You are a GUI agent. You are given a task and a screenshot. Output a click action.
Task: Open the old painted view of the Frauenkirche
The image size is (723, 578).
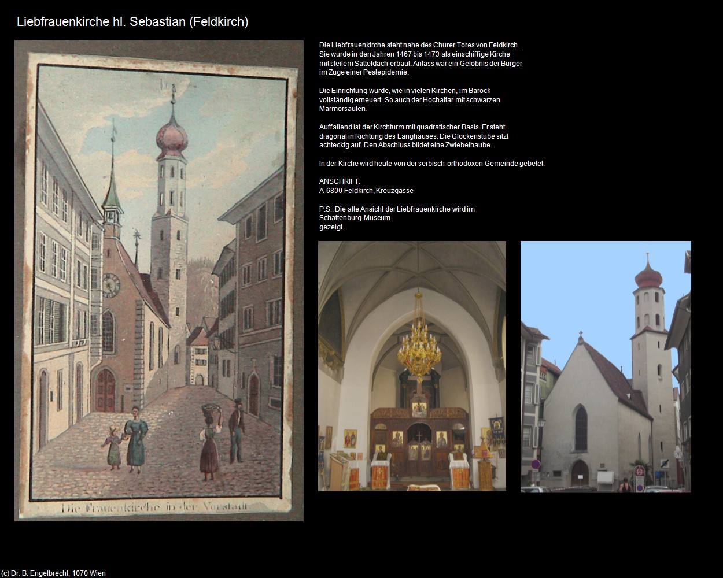[x=159, y=281]
